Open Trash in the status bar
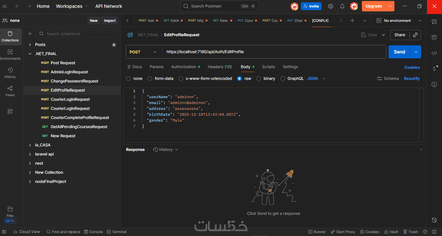This screenshot has width=442, height=236. (x=410, y=232)
